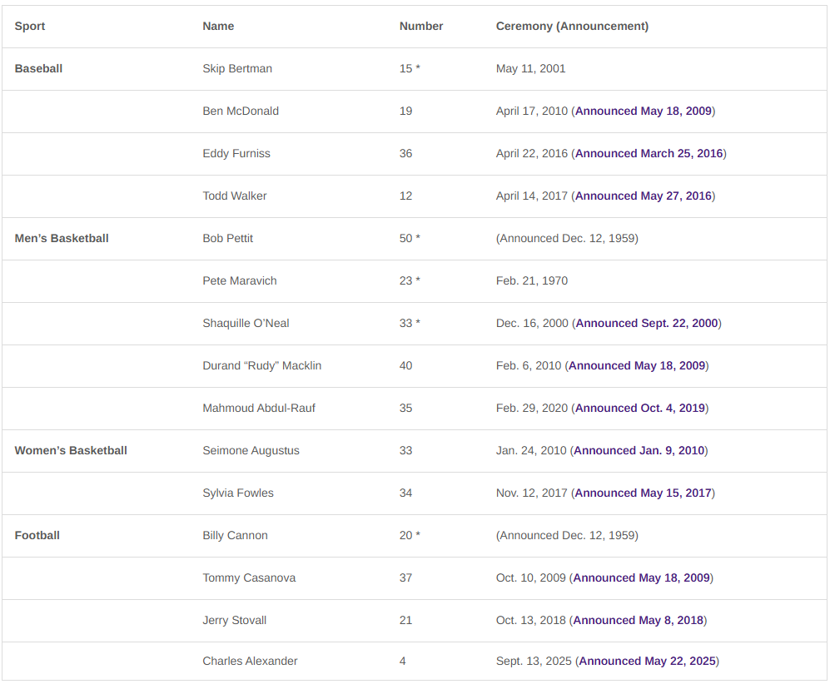Open Tommy Casanova's 'Announced May 18, 2009' link

pos(641,577)
